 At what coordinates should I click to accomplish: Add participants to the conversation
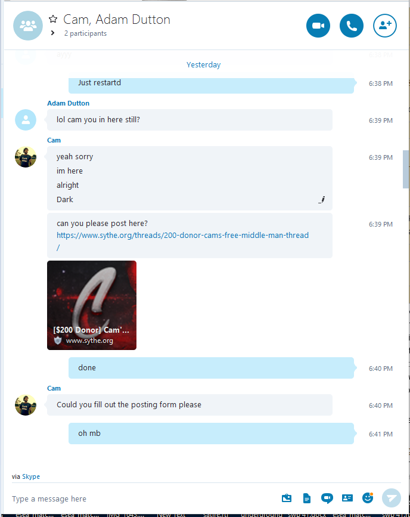384,26
